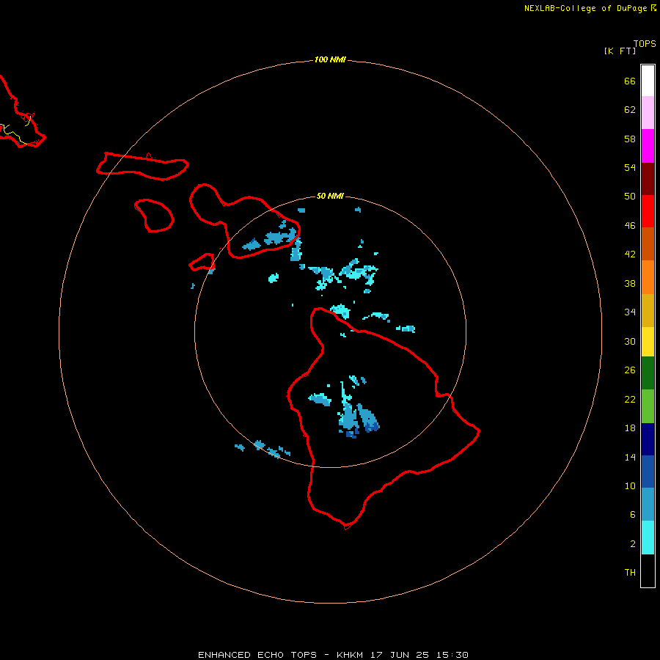660x660 pixels.
Task: Click the navy 22 kft legend swatch
Action: [648, 439]
